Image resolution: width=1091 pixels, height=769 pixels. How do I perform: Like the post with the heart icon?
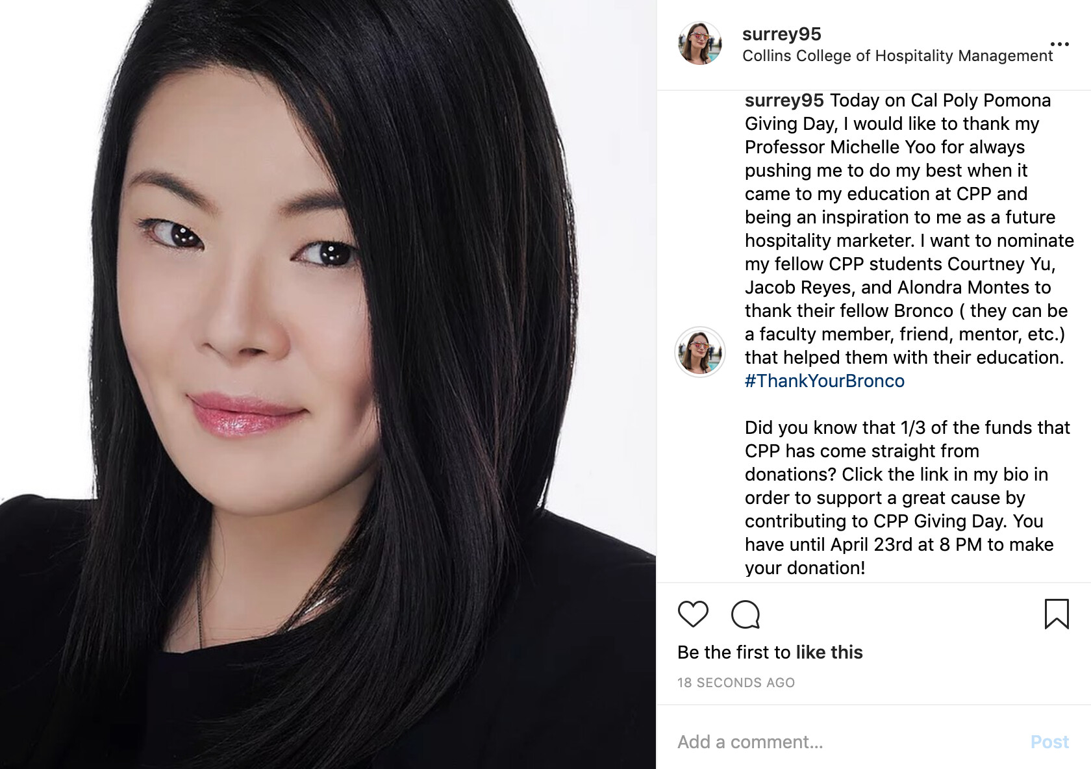[x=693, y=614]
